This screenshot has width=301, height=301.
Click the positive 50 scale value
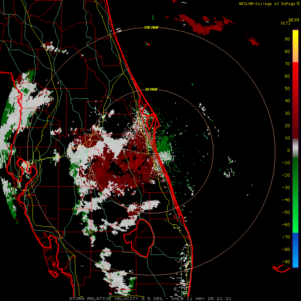tap(287, 89)
